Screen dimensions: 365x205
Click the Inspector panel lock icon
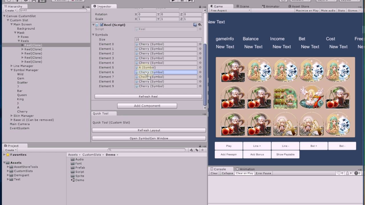coord(199,7)
